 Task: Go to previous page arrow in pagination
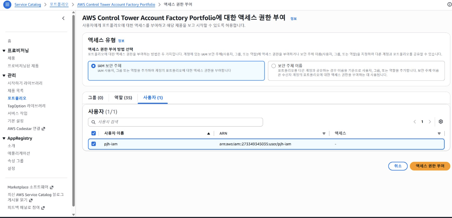pyautogui.click(x=415, y=122)
